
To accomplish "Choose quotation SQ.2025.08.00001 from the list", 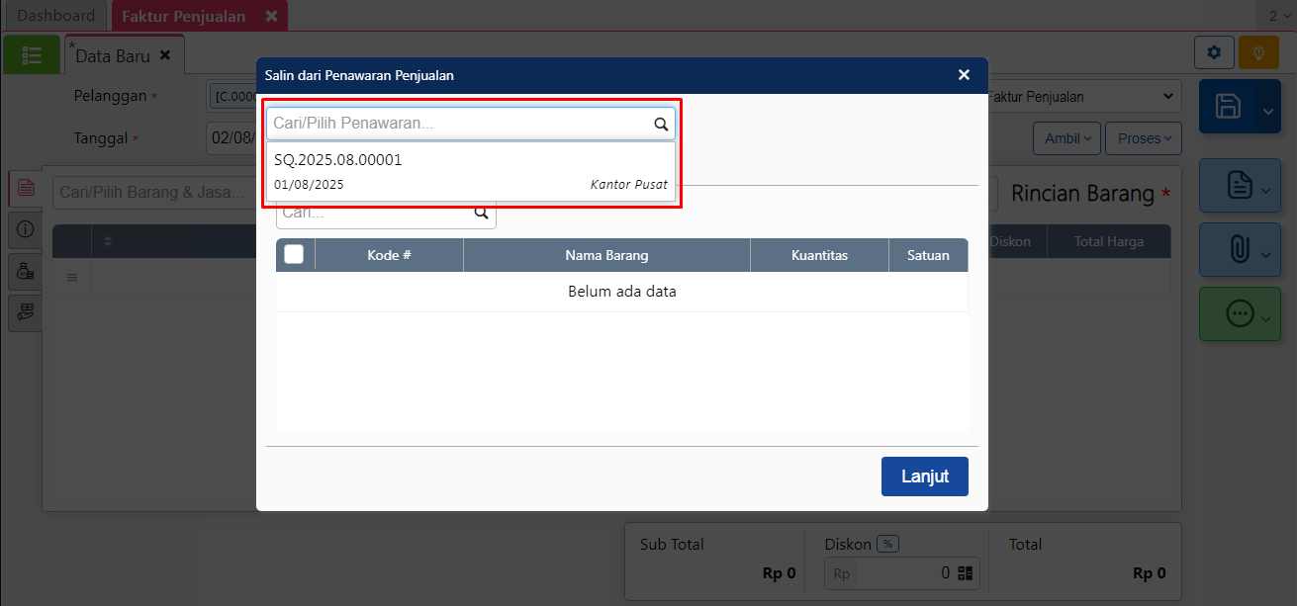I will pyautogui.click(x=471, y=171).
